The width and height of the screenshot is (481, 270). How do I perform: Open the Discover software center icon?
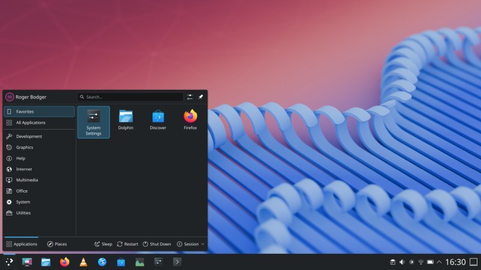coord(158,119)
